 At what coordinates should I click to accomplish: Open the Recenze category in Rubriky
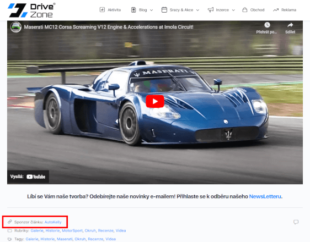click(x=106, y=230)
